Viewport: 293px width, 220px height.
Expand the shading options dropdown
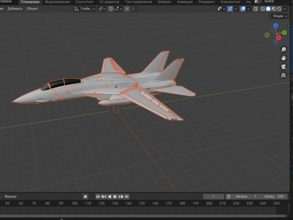[284, 9]
